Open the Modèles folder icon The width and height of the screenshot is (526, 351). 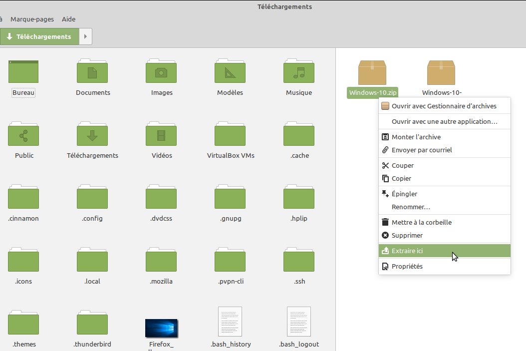[230, 72]
